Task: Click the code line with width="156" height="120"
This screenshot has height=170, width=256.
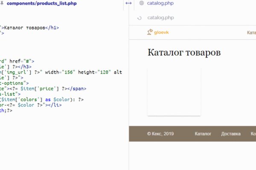Action: (x=60, y=72)
